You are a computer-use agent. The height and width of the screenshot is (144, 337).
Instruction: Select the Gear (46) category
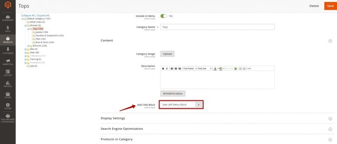click(34, 53)
